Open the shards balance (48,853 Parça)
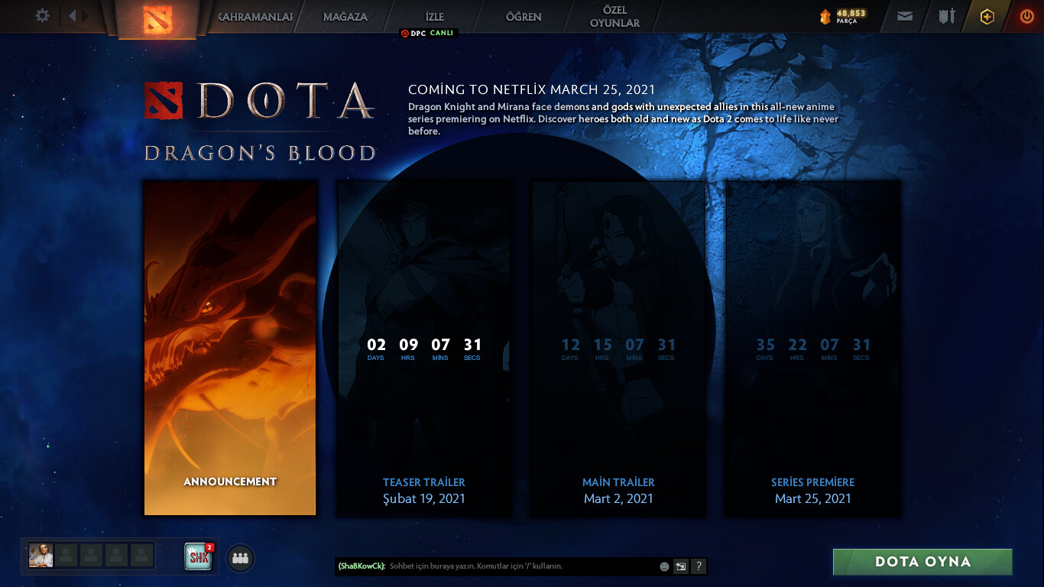The image size is (1044, 587). pyautogui.click(x=843, y=16)
